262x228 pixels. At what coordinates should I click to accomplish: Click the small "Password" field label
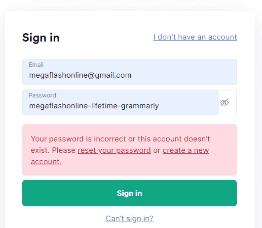point(42,95)
